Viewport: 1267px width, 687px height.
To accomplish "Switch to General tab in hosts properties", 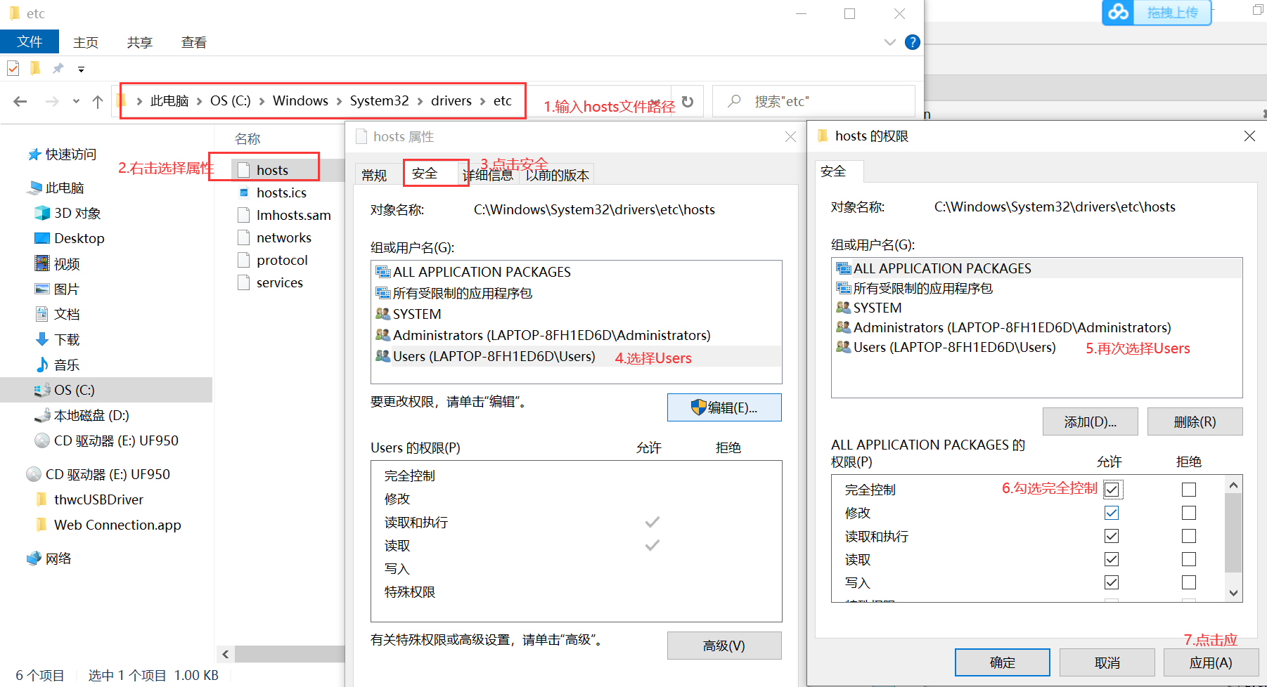I will pos(374,175).
